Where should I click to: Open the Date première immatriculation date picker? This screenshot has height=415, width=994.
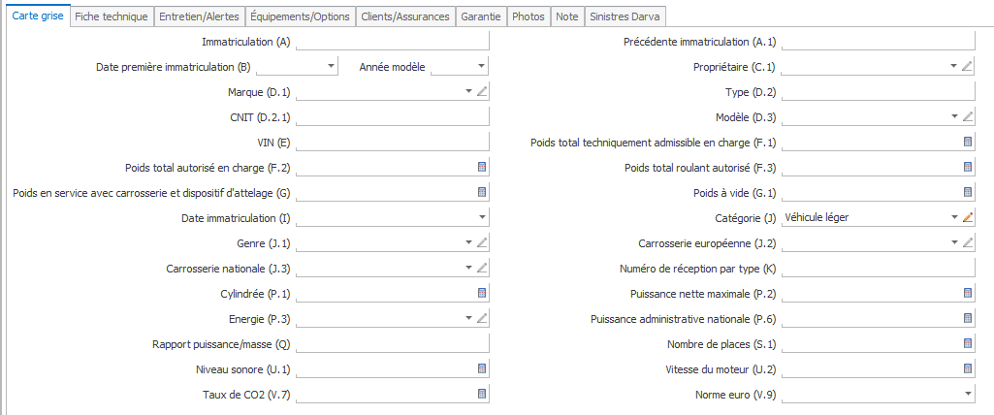(x=331, y=67)
